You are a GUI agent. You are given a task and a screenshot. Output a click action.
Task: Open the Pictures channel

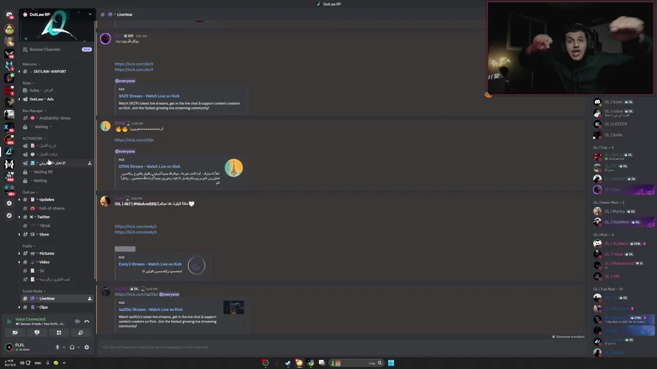point(56,253)
